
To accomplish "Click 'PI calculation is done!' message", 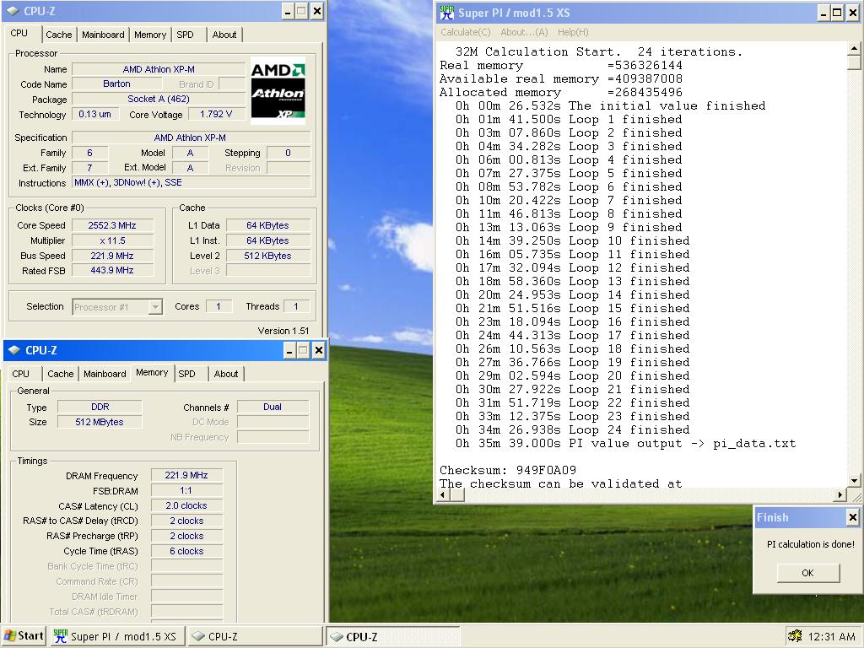I will (x=811, y=544).
